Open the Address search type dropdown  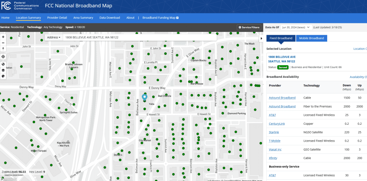pos(54,37)
